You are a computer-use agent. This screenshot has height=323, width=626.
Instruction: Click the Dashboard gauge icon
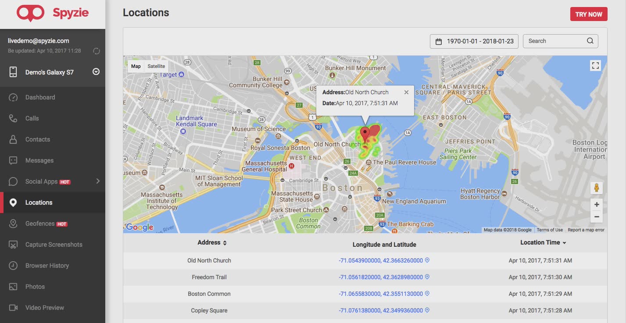(x=13, y=97)
